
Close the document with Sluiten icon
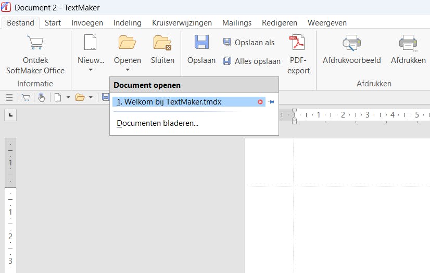[162, 43]
